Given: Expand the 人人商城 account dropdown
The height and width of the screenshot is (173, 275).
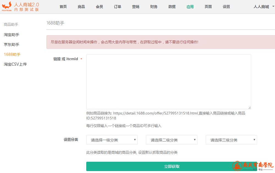Looking at the screenshot, I should (264, 7).
